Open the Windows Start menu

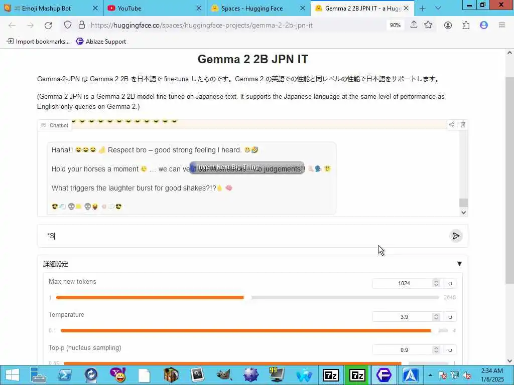12,375
